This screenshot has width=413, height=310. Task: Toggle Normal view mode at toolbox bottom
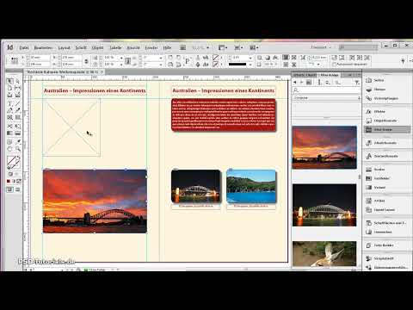10,189
